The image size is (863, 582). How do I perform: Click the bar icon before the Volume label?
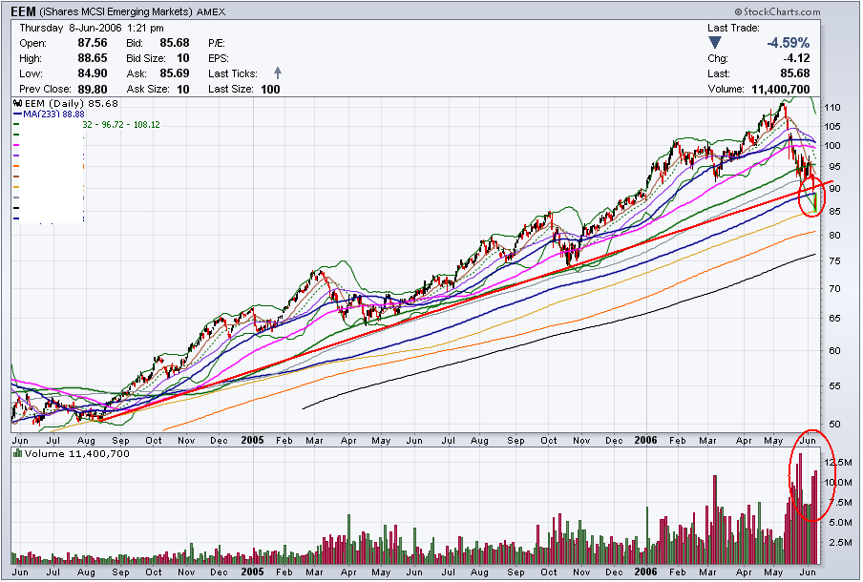(17, 454)
